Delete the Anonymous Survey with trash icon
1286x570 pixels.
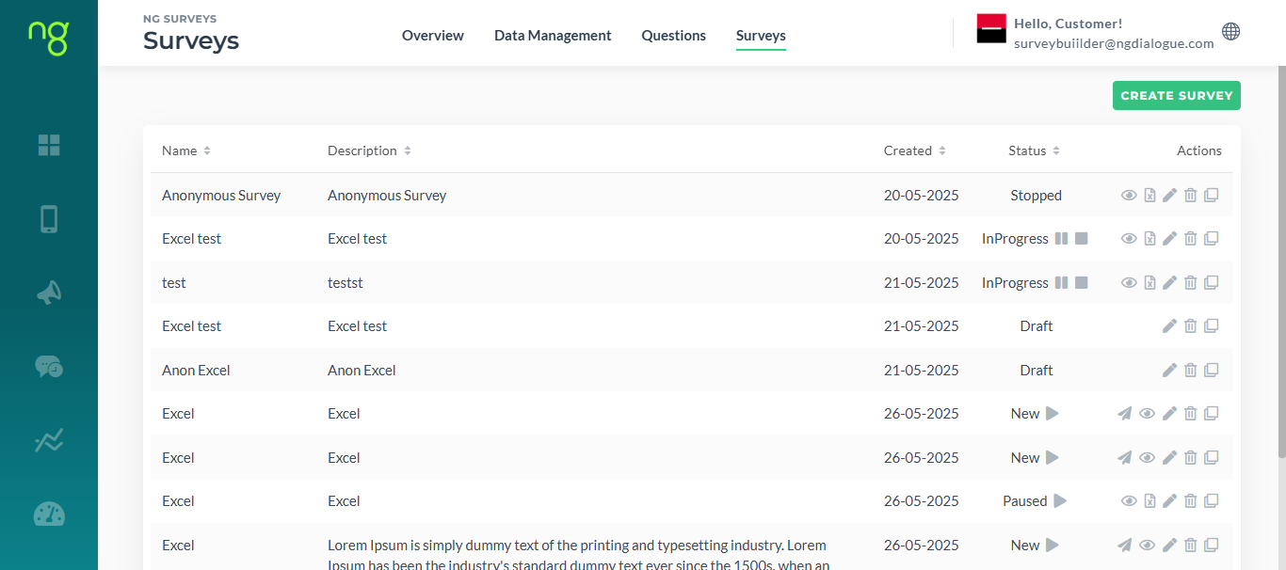(x=1190, y=196)
